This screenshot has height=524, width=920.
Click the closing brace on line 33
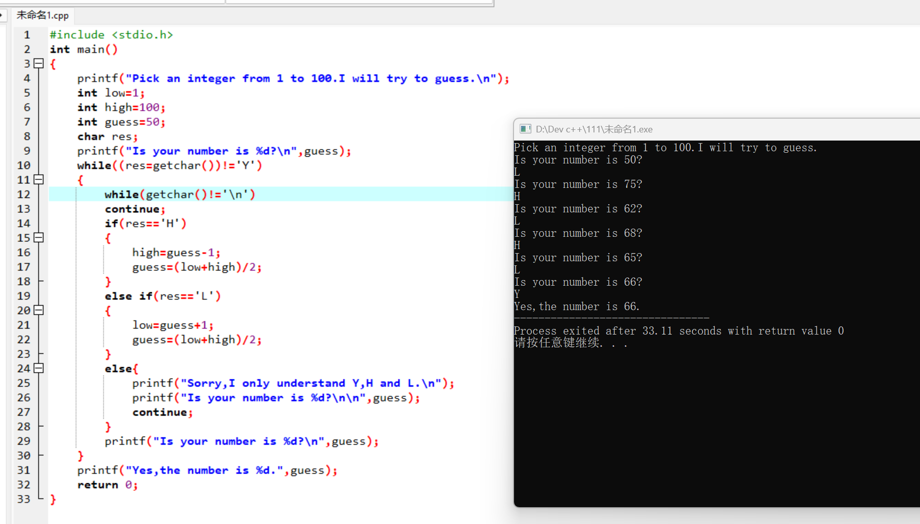(x=53, y=499)
